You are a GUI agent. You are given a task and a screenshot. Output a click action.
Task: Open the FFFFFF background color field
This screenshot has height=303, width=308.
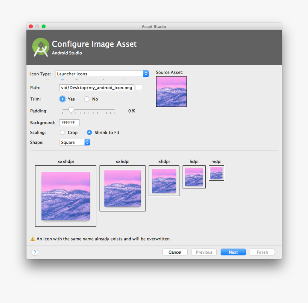(69, 123)
